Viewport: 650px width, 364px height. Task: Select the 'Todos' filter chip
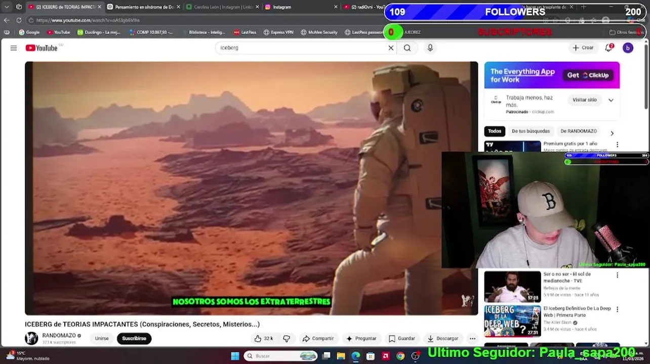[x=495, y=131]
